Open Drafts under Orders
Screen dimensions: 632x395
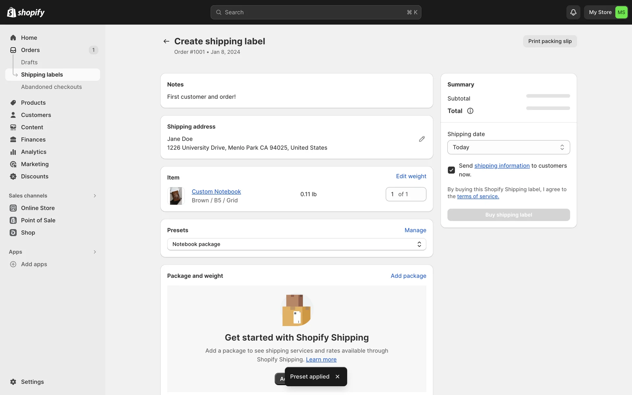point(29,62)
